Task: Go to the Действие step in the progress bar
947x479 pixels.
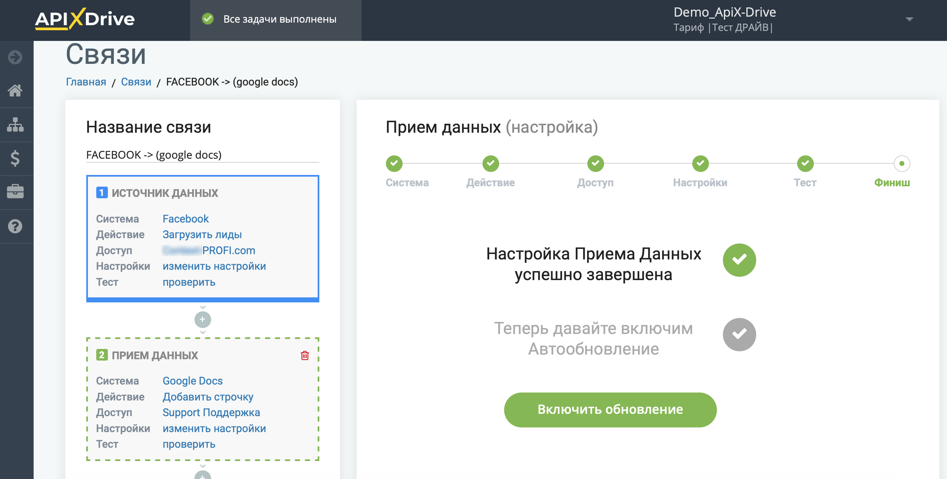Action: pos(490,163)
